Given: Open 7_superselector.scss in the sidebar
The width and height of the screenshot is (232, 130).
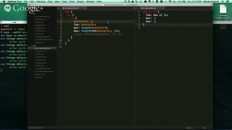Looking at the screenshot, I should (x=43, y=69).
